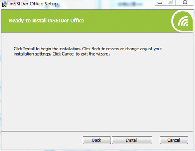This screenshot has height=151, width=195.
Task: Click the separator line above the buttons
Action: [97, 131]
